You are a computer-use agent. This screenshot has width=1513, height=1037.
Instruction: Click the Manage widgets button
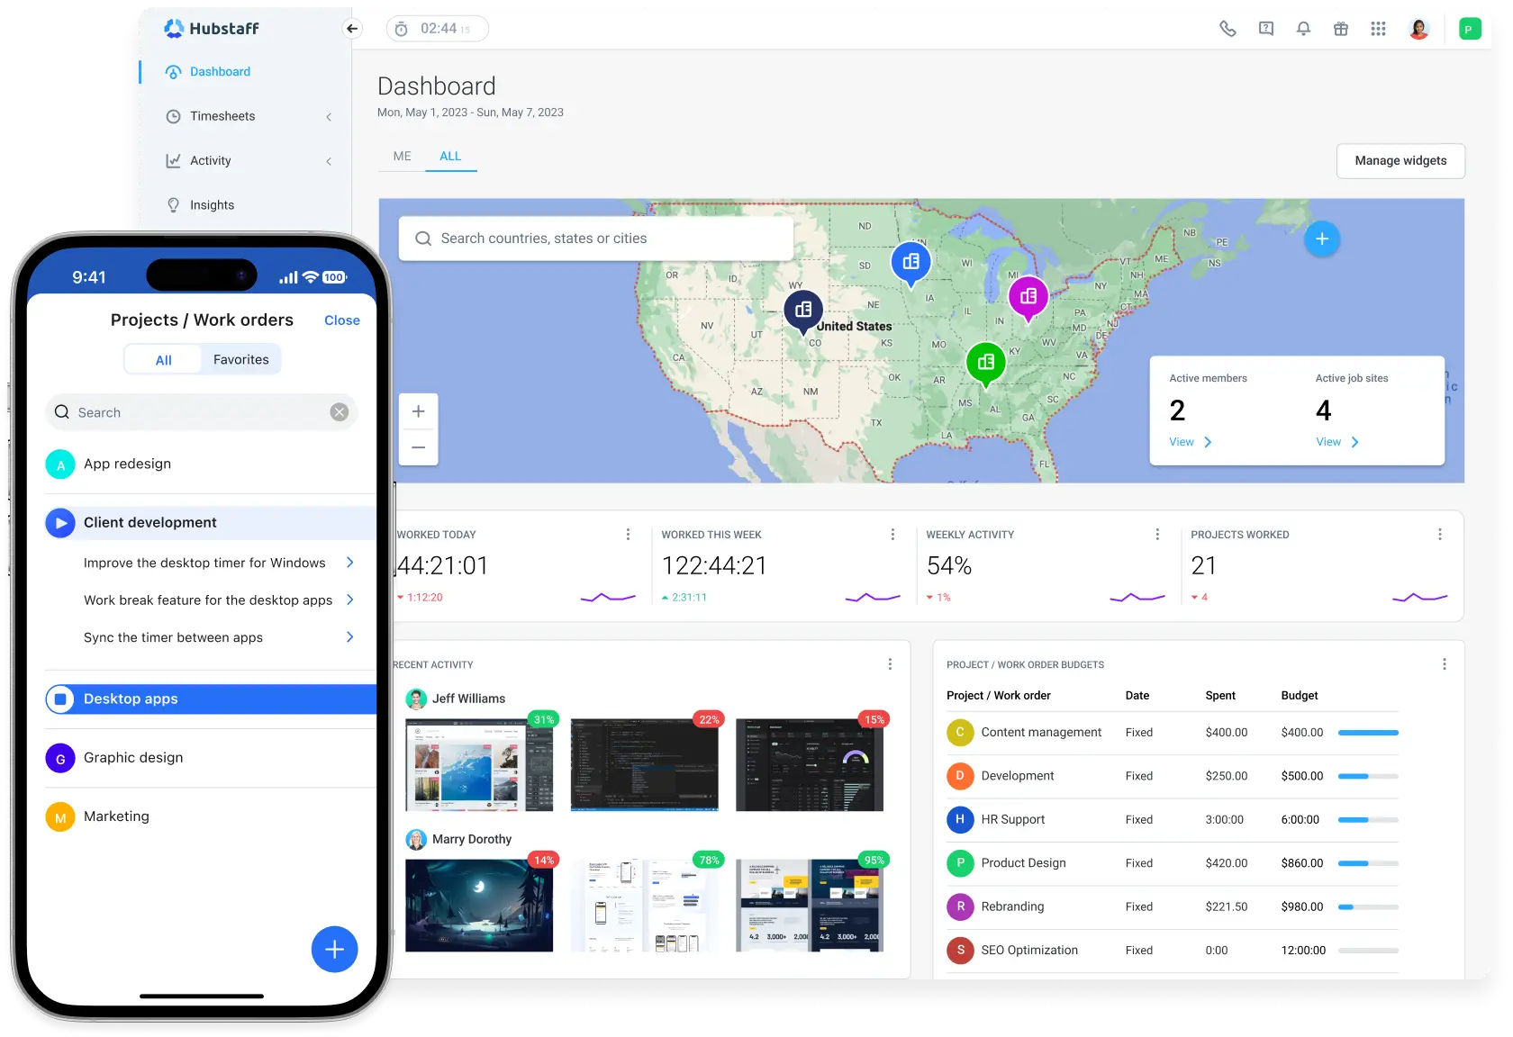click(x=1400, y=161)
